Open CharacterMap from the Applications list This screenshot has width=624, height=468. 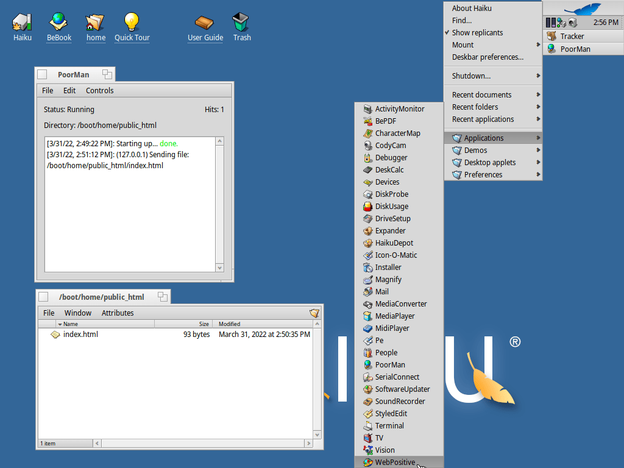click(399, 133)
